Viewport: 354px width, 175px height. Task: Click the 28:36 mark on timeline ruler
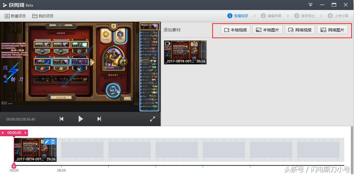pyautogui.click(x=61, y=170)
